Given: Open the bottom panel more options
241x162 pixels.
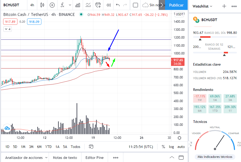Looking at the screenshot, I should pyautogui.click(x=116, y=158).
